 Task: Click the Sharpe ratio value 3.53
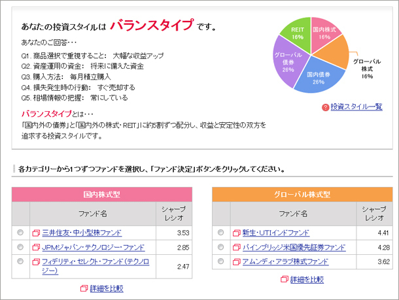(183, 233)
